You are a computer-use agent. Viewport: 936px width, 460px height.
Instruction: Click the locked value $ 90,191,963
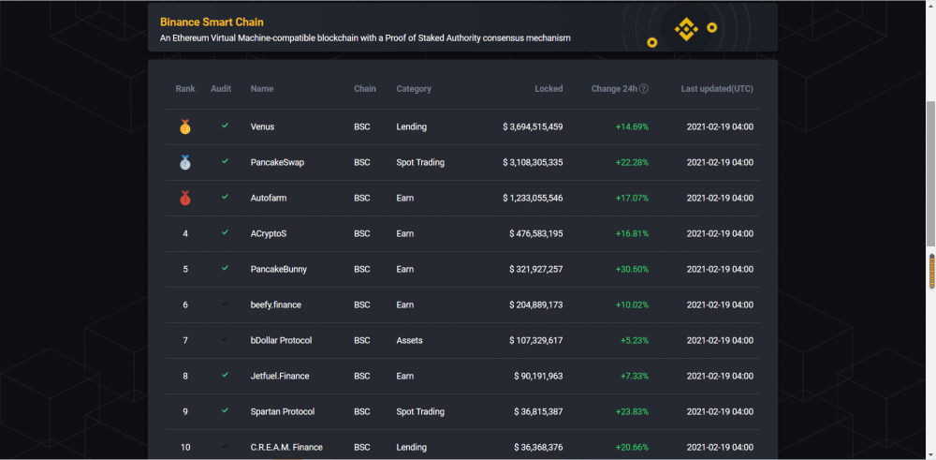538,377
